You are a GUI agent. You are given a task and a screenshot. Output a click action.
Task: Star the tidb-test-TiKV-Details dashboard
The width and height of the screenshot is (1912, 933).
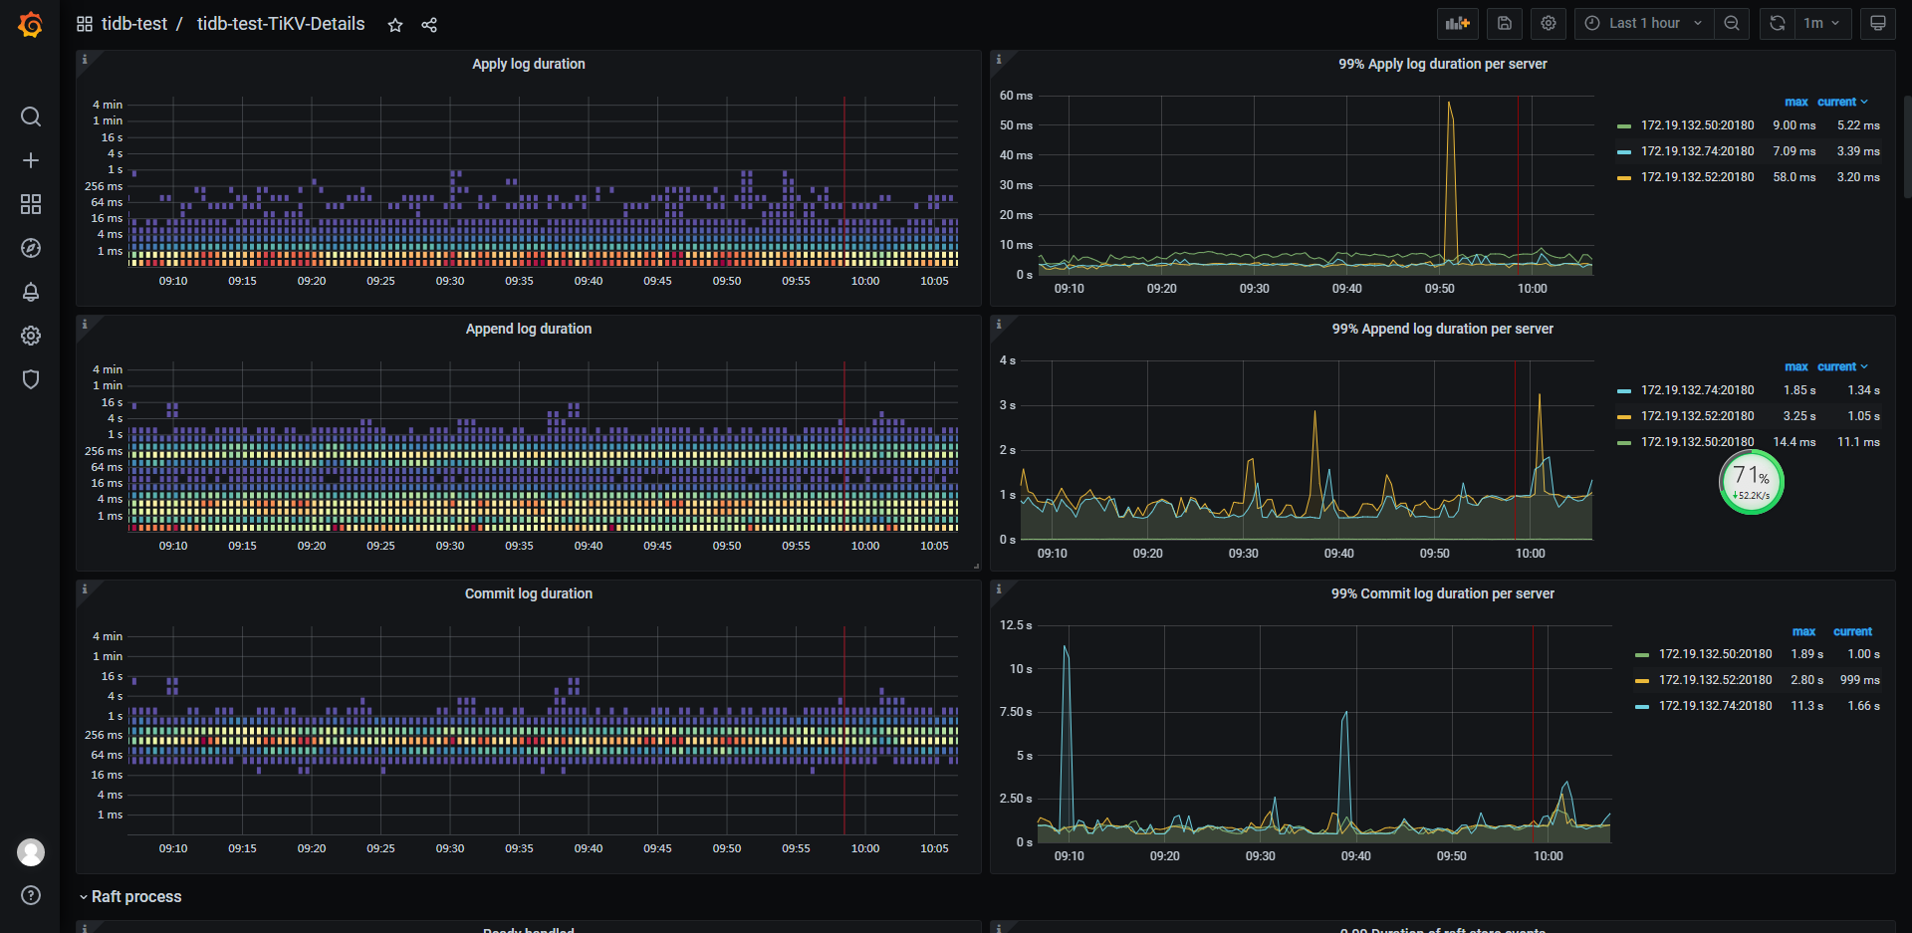click(x=395, y=25)
